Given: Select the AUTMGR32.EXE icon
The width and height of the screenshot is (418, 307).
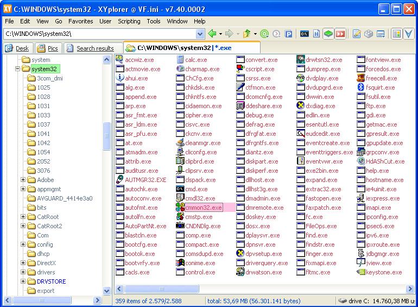Looking at the screenshot, I should (x=119, y=179).
